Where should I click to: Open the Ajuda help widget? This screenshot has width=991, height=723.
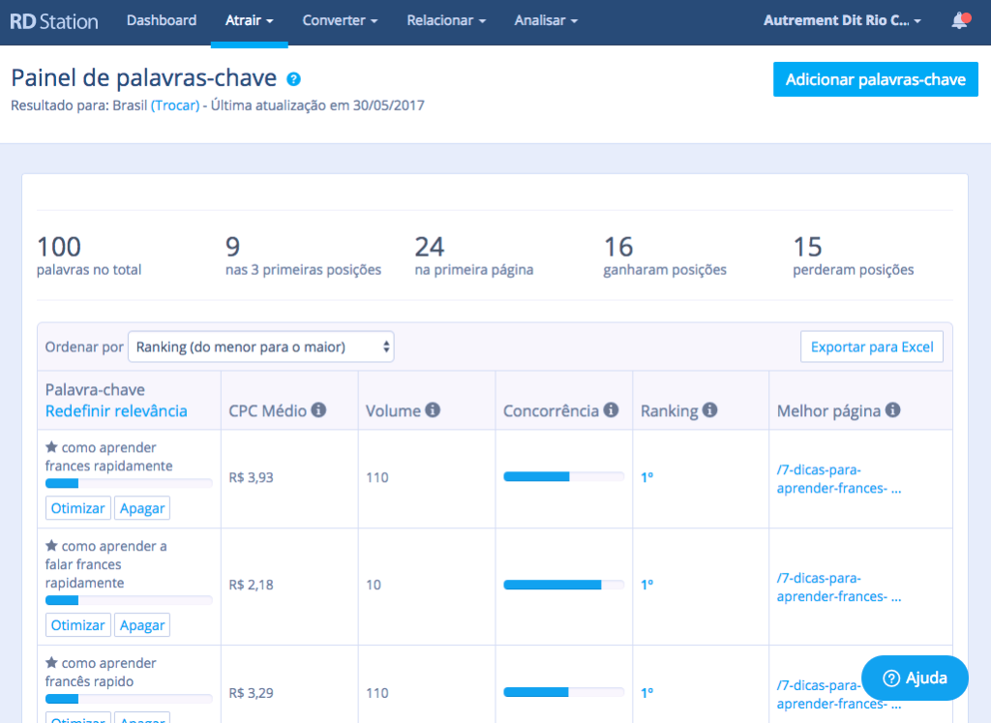point(915,678)
